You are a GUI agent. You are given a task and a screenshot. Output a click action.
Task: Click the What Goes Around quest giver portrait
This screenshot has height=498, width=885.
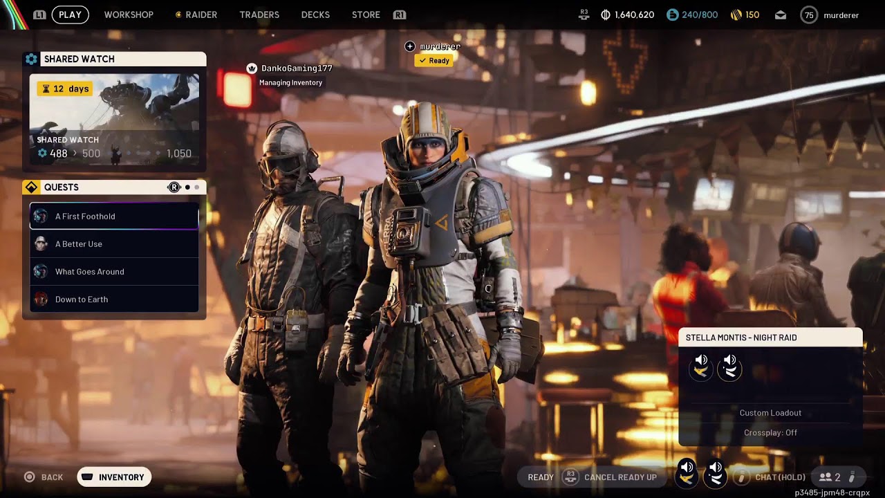[x=41, y=271]
